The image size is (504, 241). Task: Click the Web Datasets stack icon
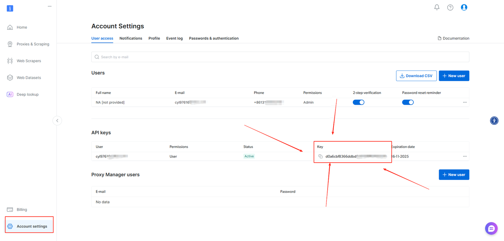tap(10, 78)
